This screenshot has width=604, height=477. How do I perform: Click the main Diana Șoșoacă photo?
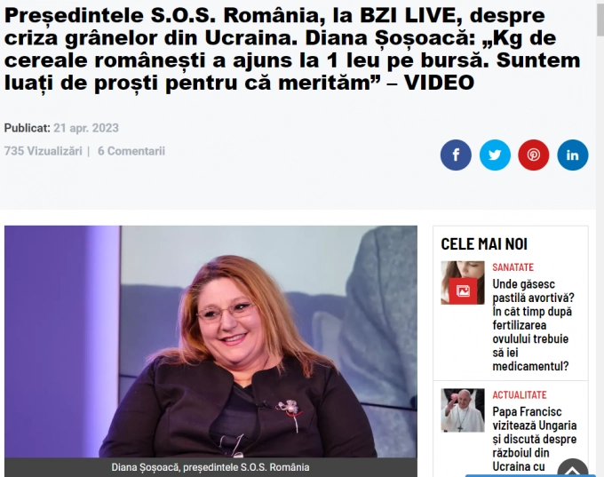[211, 341]
